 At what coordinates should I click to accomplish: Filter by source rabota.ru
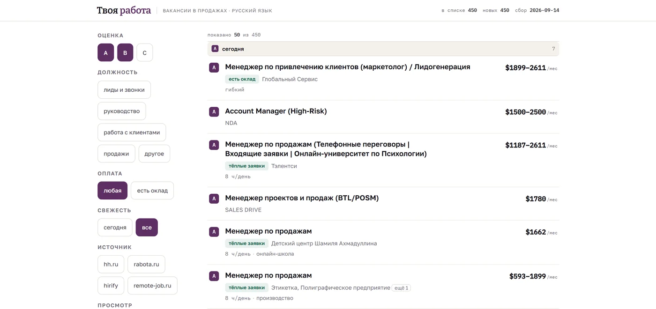pyautogui.click(x=146, y=264)
